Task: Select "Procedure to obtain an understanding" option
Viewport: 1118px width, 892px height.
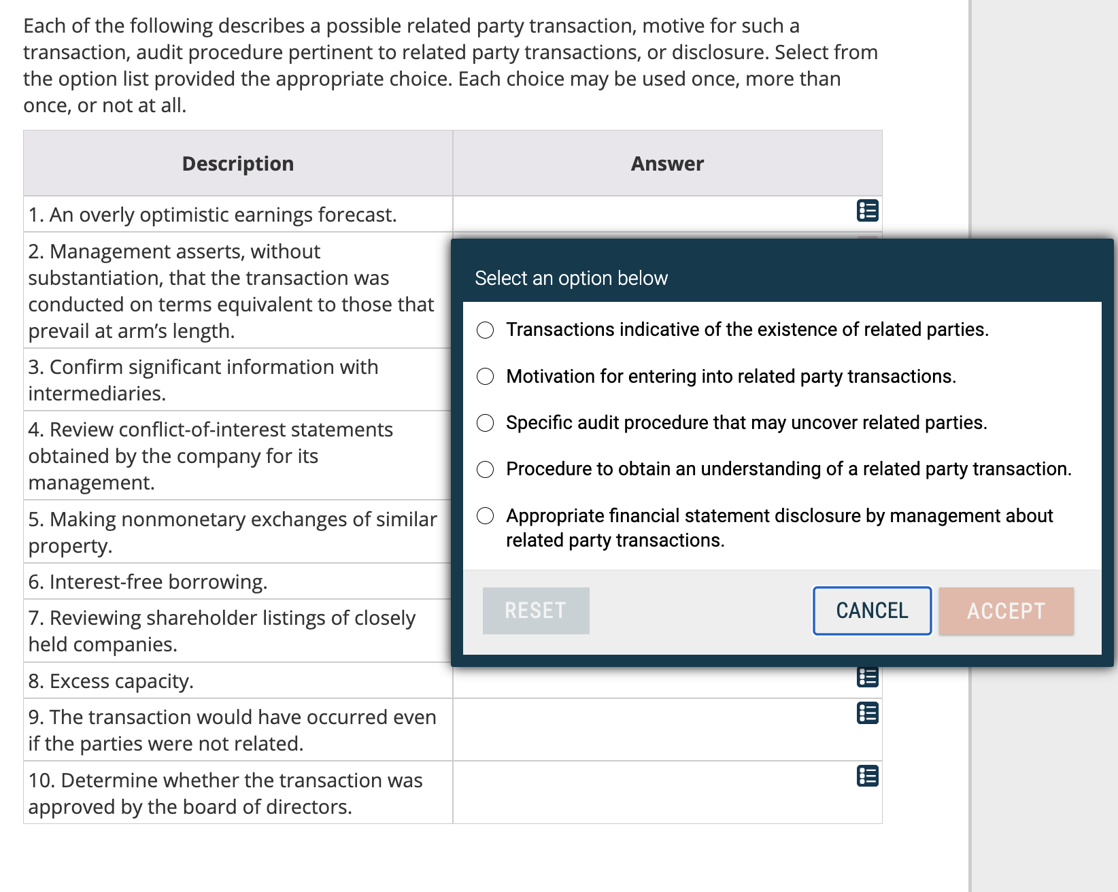Action: [486, 469]
